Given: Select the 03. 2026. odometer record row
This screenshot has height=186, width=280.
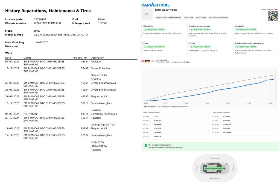Looking at the screenshot, I should click(221, 132).
